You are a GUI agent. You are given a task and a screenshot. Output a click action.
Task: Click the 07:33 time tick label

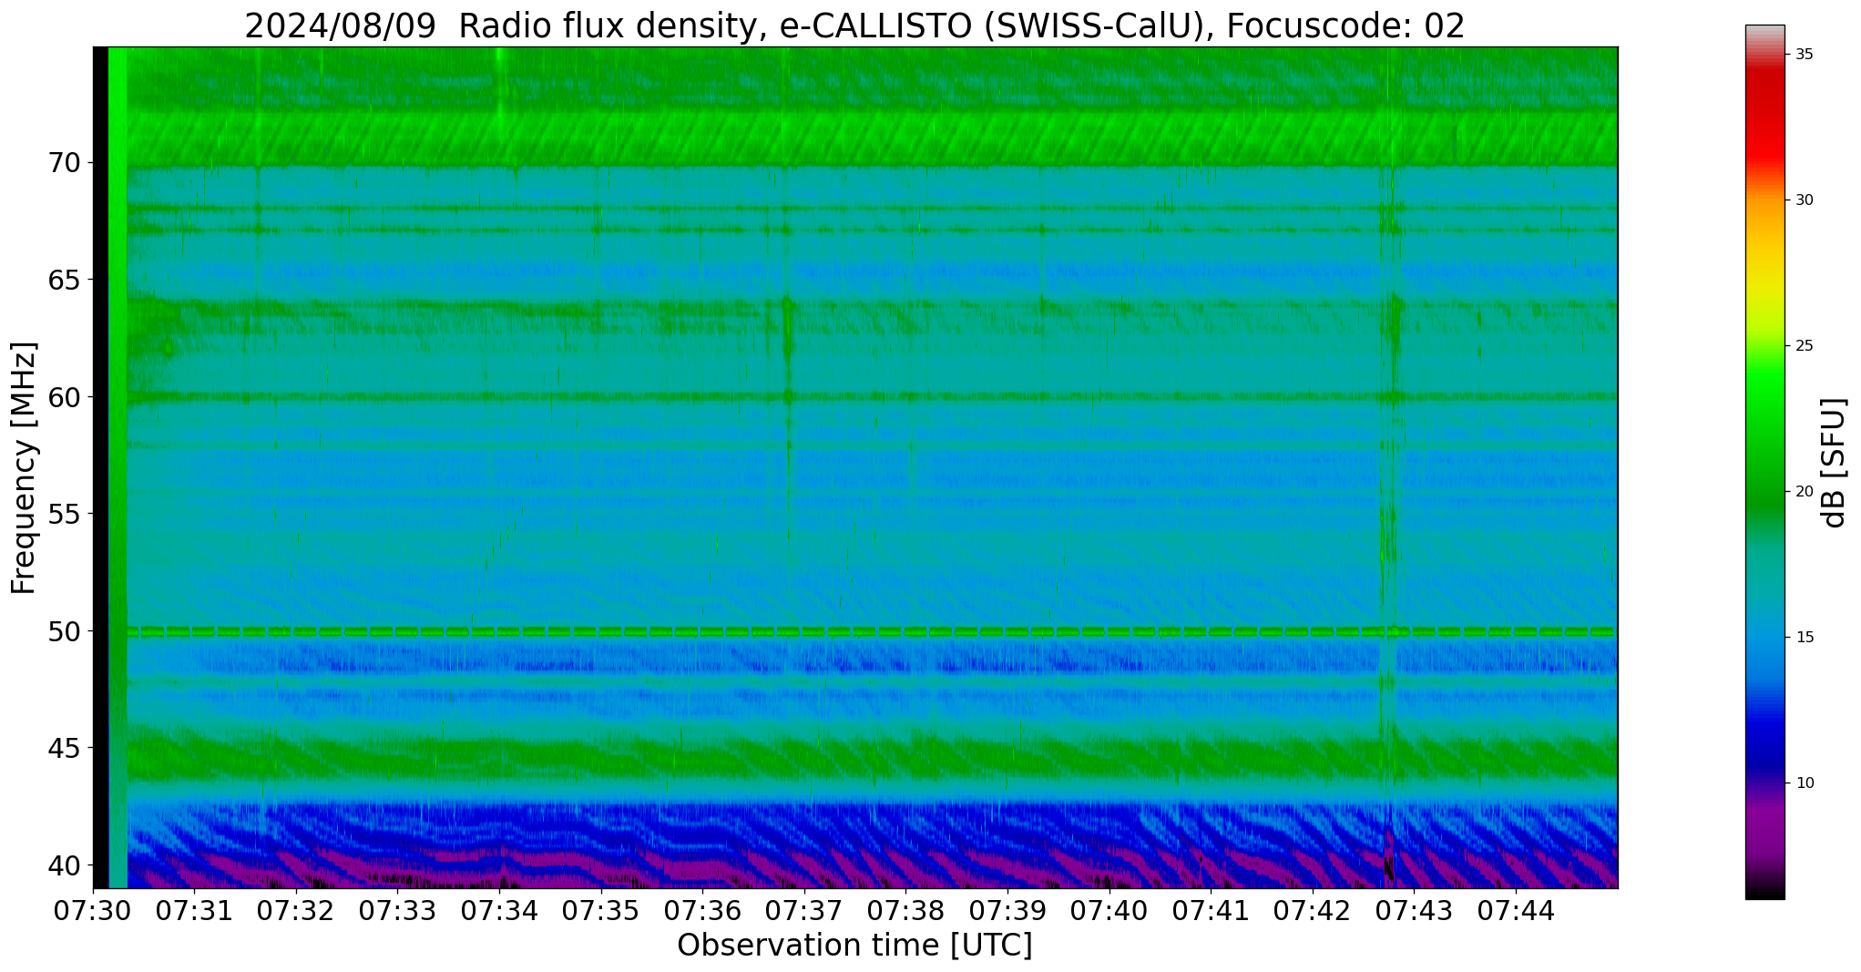398,910
